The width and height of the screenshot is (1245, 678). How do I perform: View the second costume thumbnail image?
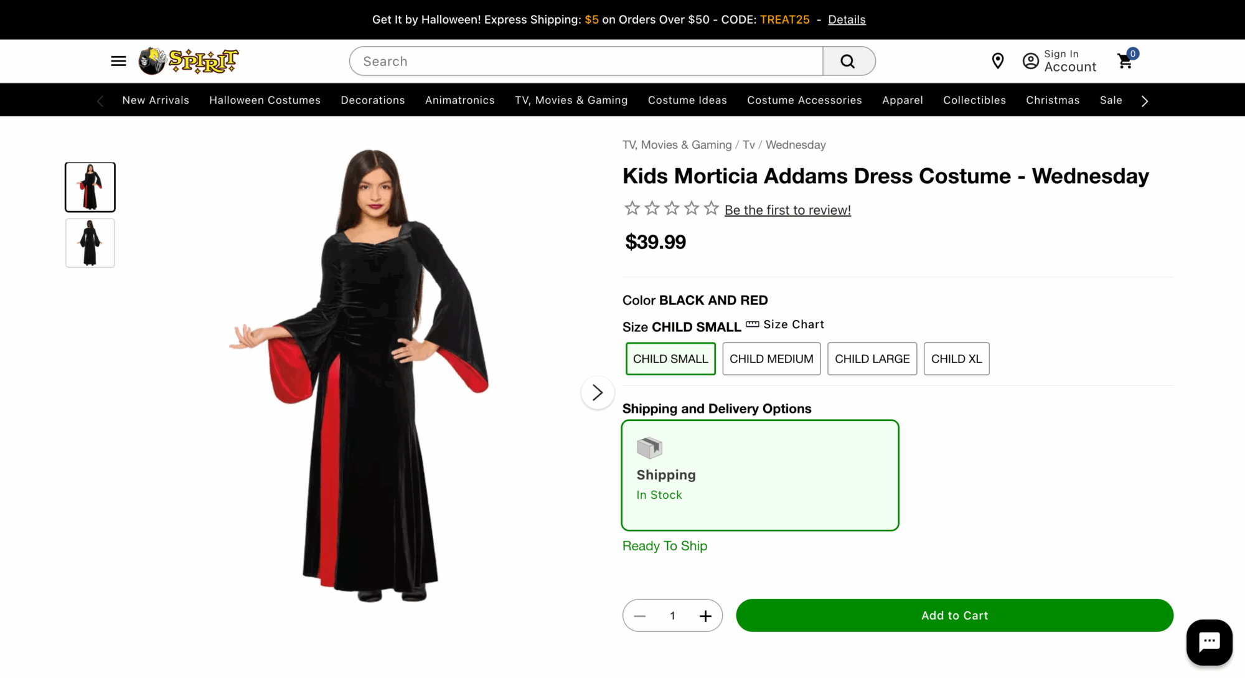[x=90, y=243]
